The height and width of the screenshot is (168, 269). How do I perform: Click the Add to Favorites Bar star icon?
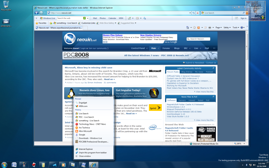[51, 23]
